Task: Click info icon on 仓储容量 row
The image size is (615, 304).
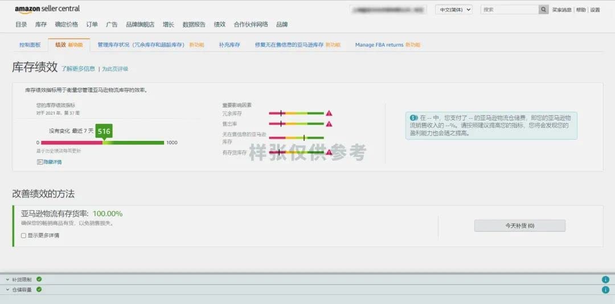Action: click(x=605, y=290)
